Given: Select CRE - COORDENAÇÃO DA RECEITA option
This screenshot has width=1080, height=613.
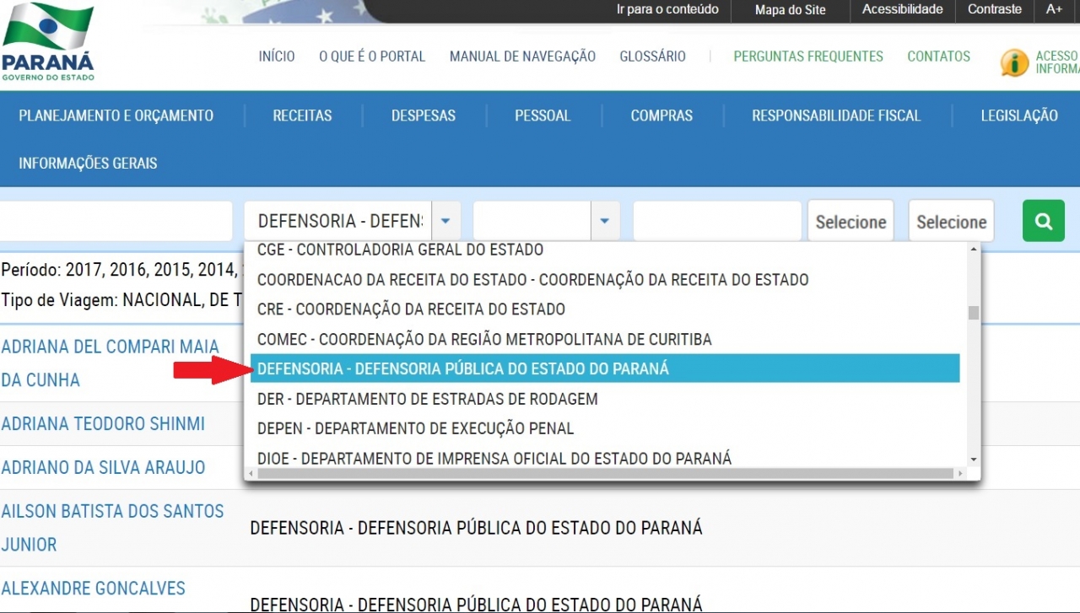Looking at the screenshot, I should point(606,309).
